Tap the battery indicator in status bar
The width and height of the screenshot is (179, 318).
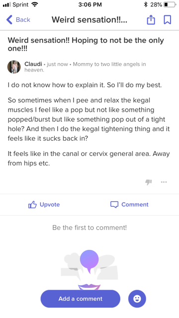pos(170,4)
